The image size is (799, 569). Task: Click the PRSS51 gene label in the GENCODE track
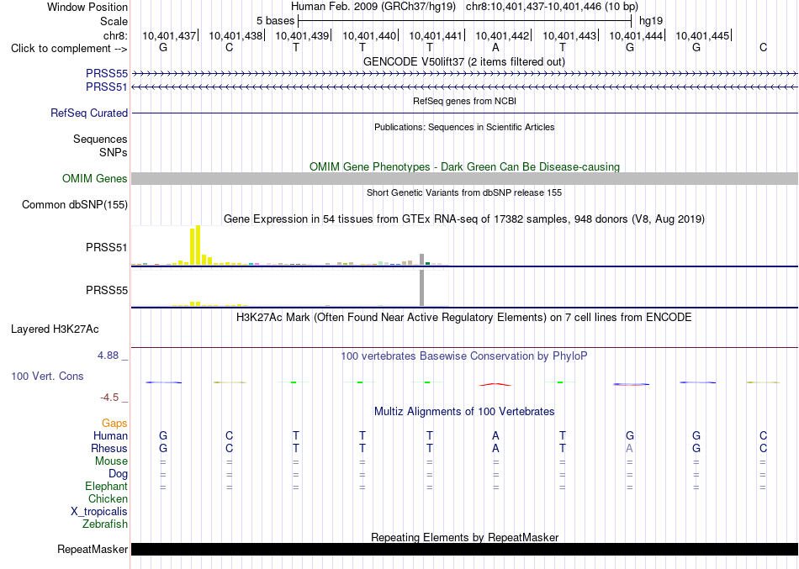tap(107, 87)
